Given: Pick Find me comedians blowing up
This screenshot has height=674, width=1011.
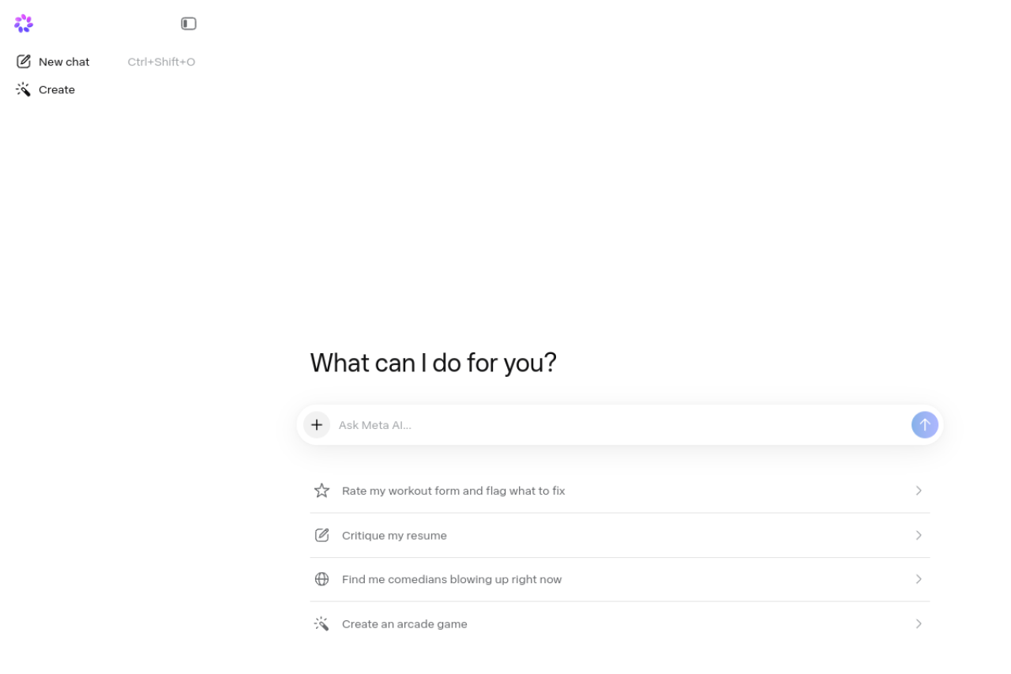Looking at the screenshot, I should (452, 579).
